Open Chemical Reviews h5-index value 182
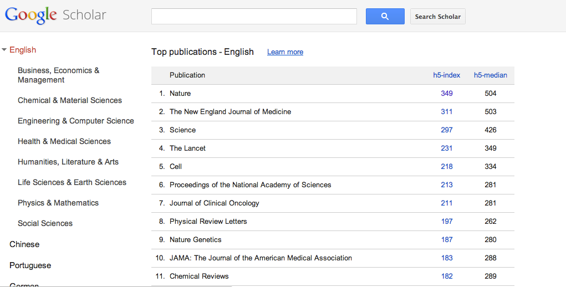Viewport: 566px width, 287px height. (447, 276)
